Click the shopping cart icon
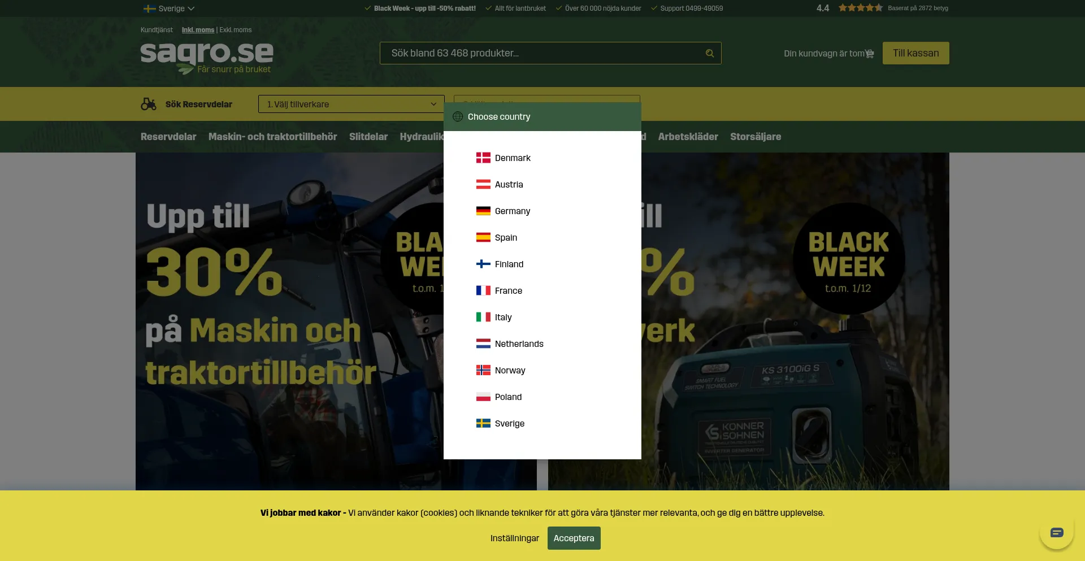Image resolution: width=1085 pixels, height=561 pixels. (870, 54)
